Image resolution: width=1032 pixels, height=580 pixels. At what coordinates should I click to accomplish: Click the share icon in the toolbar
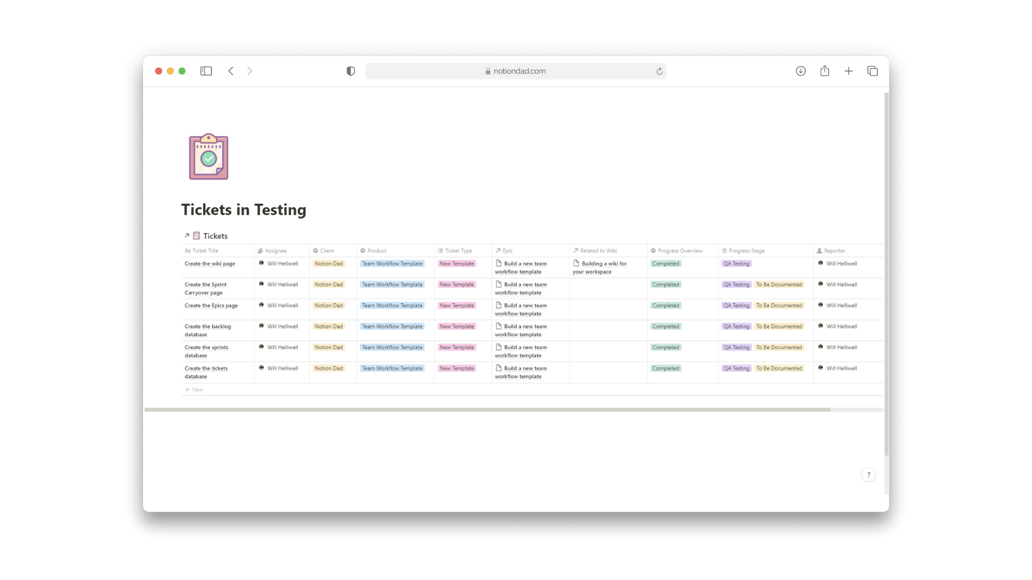(x=825, y=70)
